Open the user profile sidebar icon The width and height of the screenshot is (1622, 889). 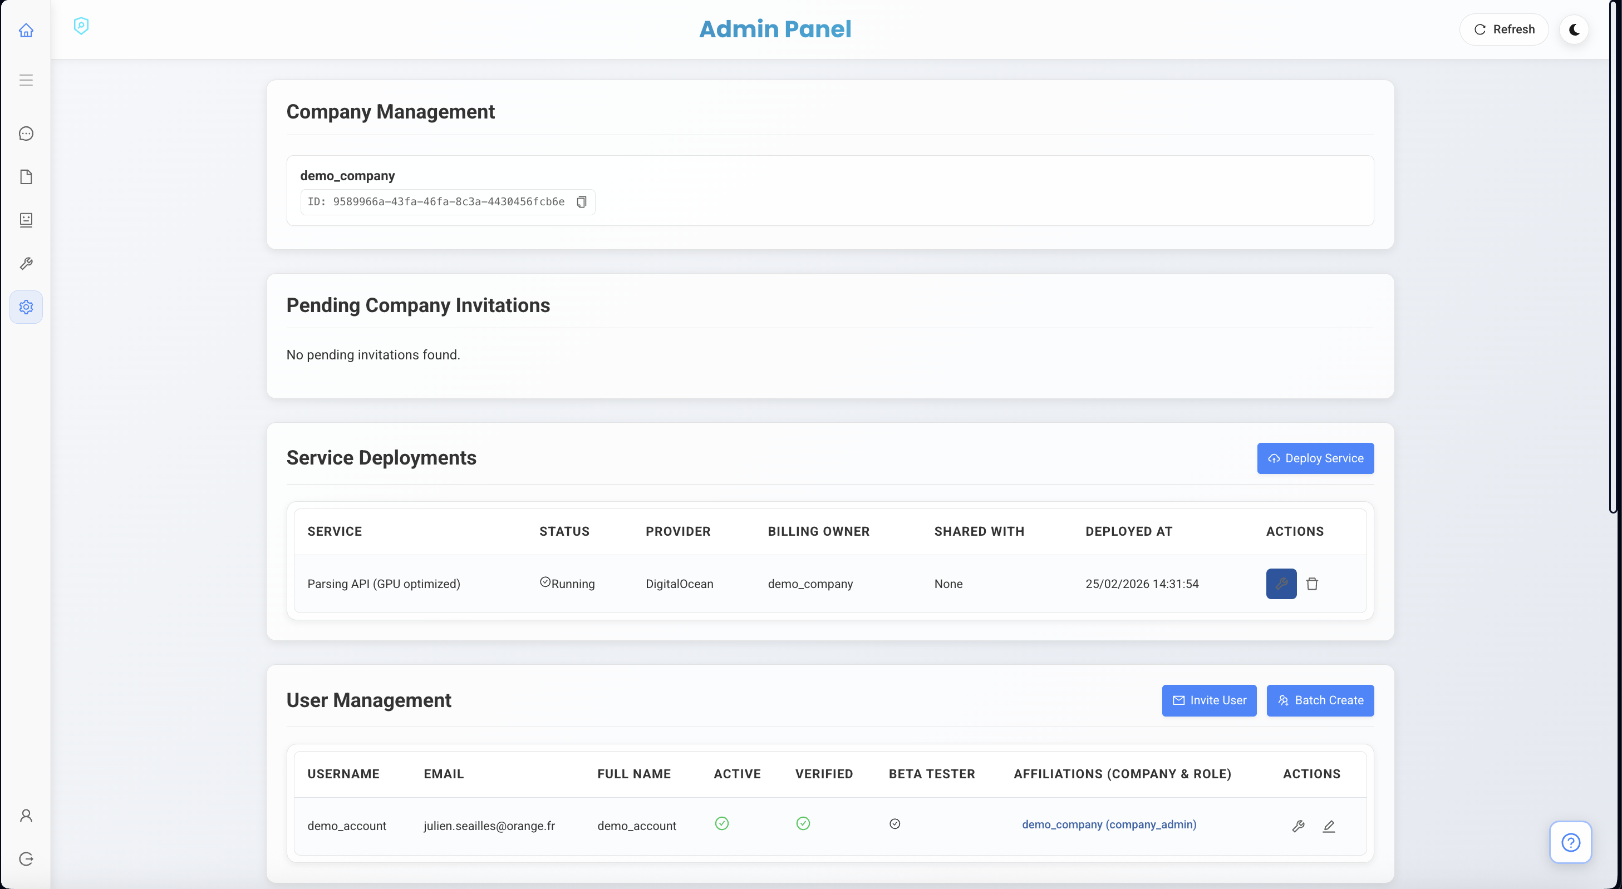pyautogui.click(x=26, y=816)
